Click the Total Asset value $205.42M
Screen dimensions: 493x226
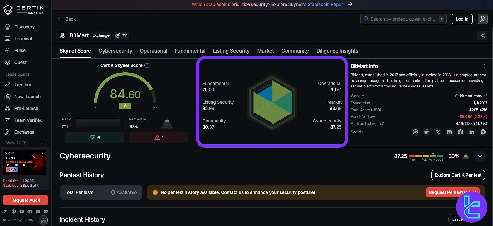click(478, 110)
